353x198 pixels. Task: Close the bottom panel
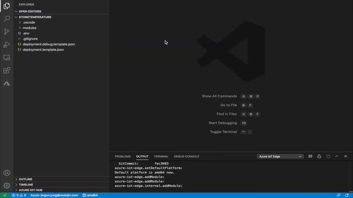[346, 156]
